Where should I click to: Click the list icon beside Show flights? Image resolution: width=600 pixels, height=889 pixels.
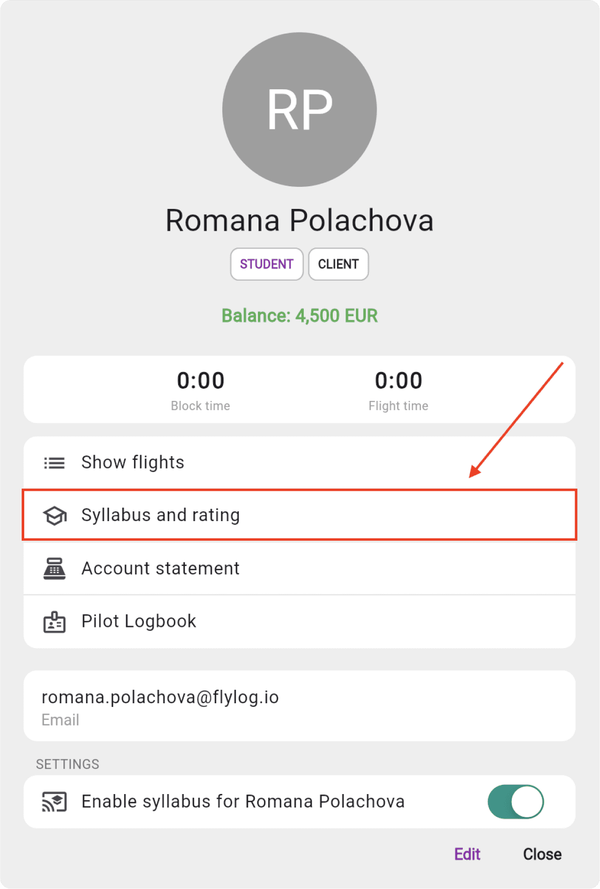tap(54, 463)
